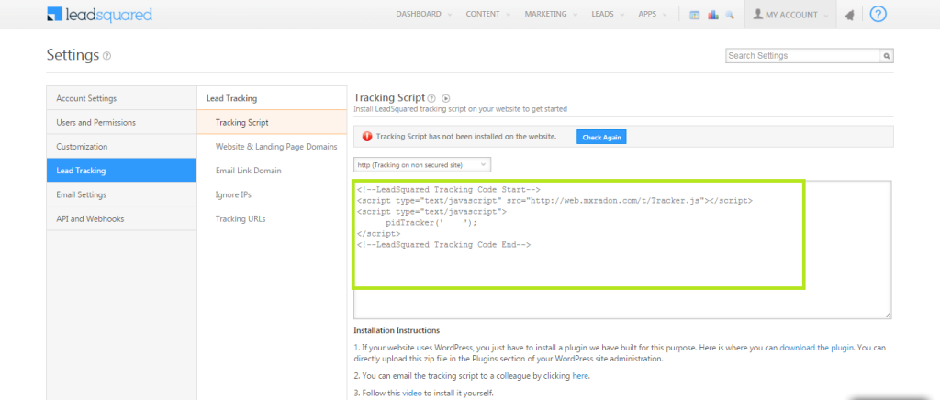The image size is (940, 400).
Task: Select Lead Tracking in left sidebar
Action: coord(121,170)
